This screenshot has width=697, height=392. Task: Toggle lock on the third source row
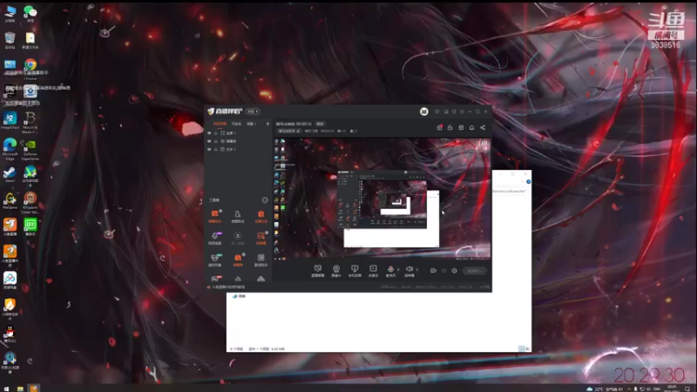(x=216, y=149)
